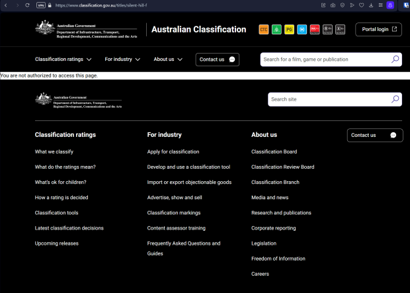Click the edit/share page toolbar icon

click(x=323, y=5)
